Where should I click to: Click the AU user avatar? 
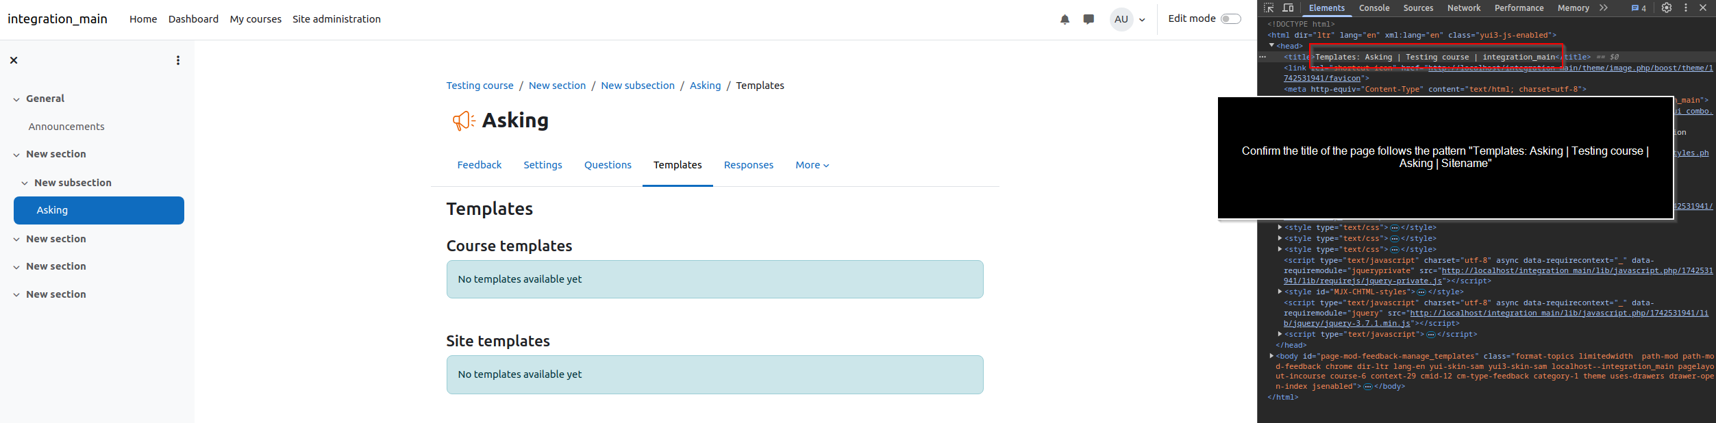[x=1121, y=19]
